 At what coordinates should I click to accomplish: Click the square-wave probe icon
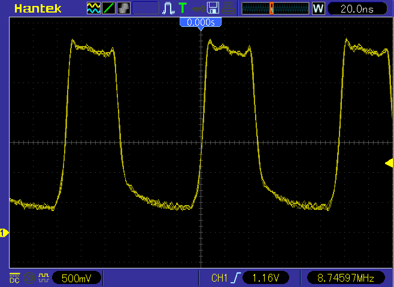pos(44,277)
